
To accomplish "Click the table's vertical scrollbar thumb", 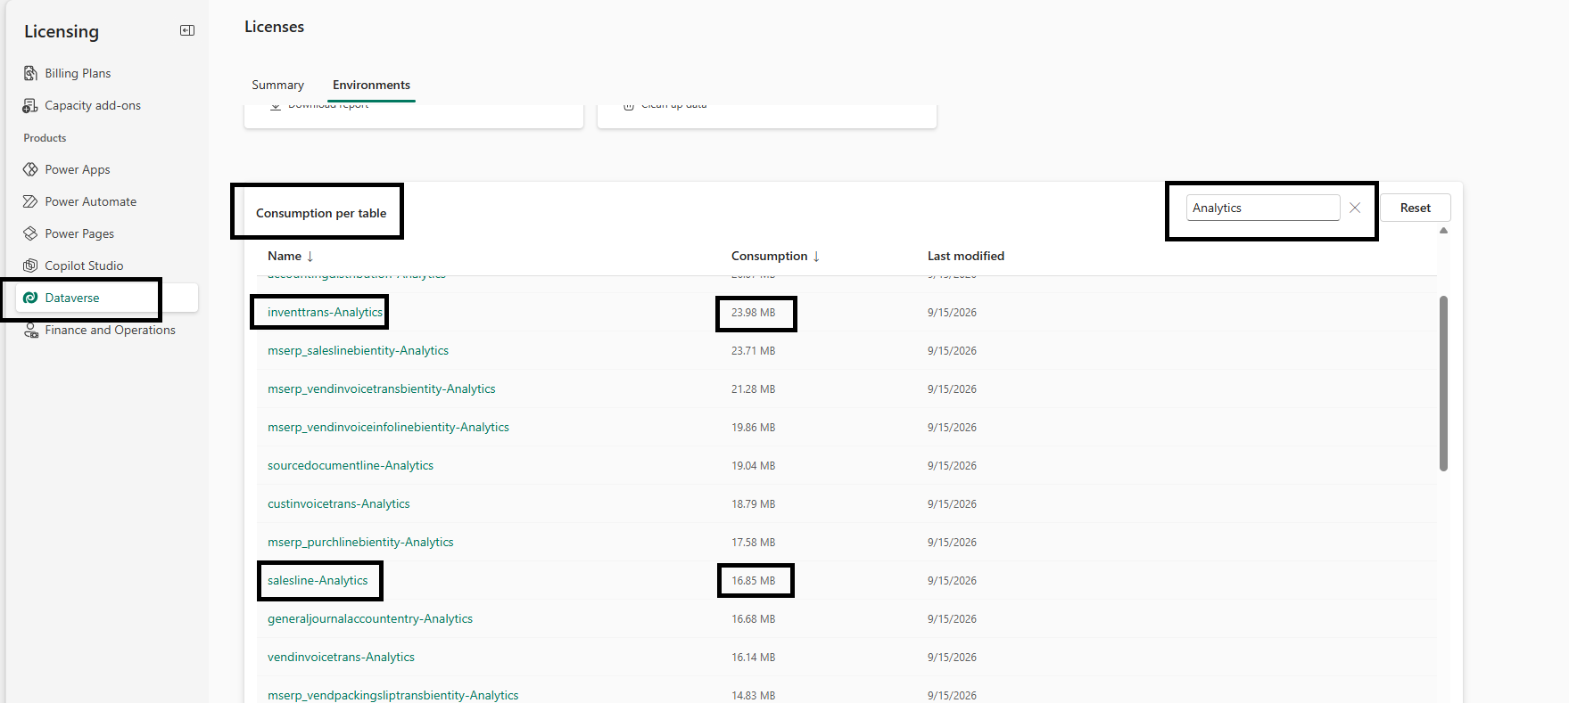I will [1443, 383].
